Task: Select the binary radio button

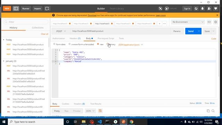Action: [x=108, y=44]
